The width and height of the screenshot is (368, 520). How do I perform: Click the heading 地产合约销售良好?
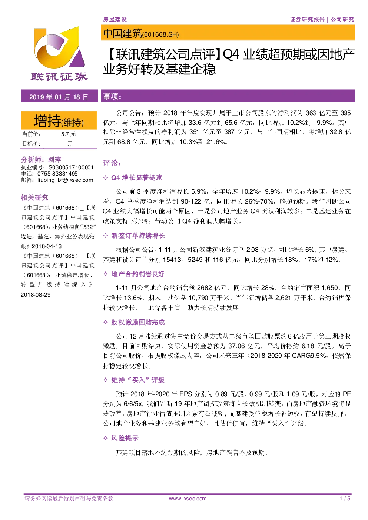138,274
